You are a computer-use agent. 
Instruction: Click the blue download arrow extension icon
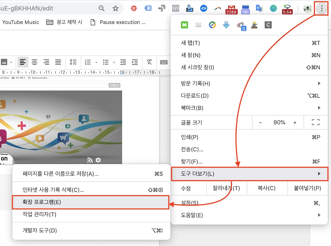pos(226,25)
